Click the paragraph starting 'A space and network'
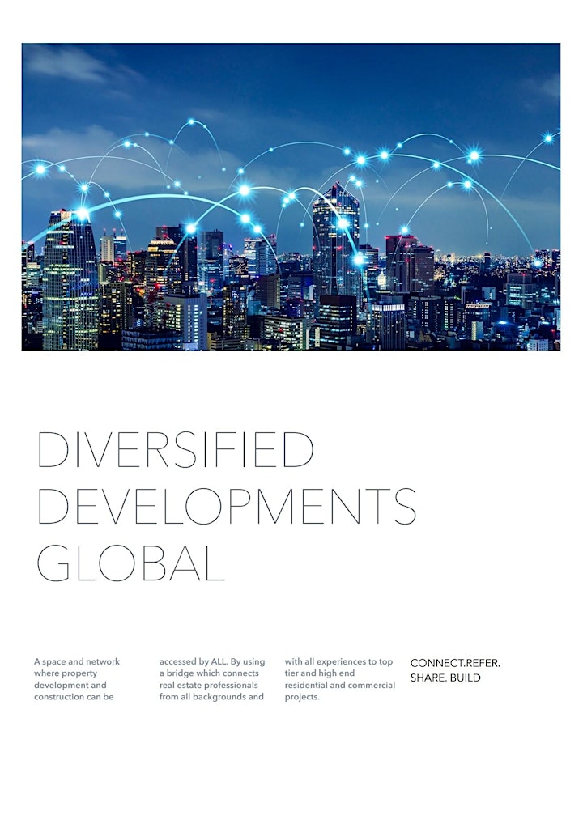 coord(77,679)
